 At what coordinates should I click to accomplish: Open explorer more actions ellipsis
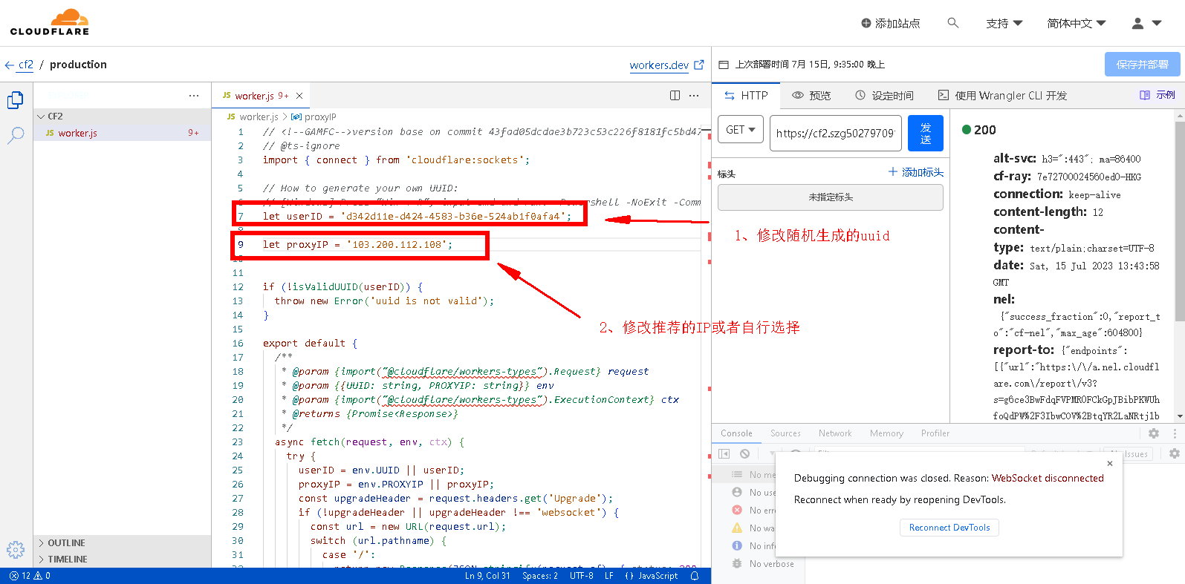click(194, 96)
